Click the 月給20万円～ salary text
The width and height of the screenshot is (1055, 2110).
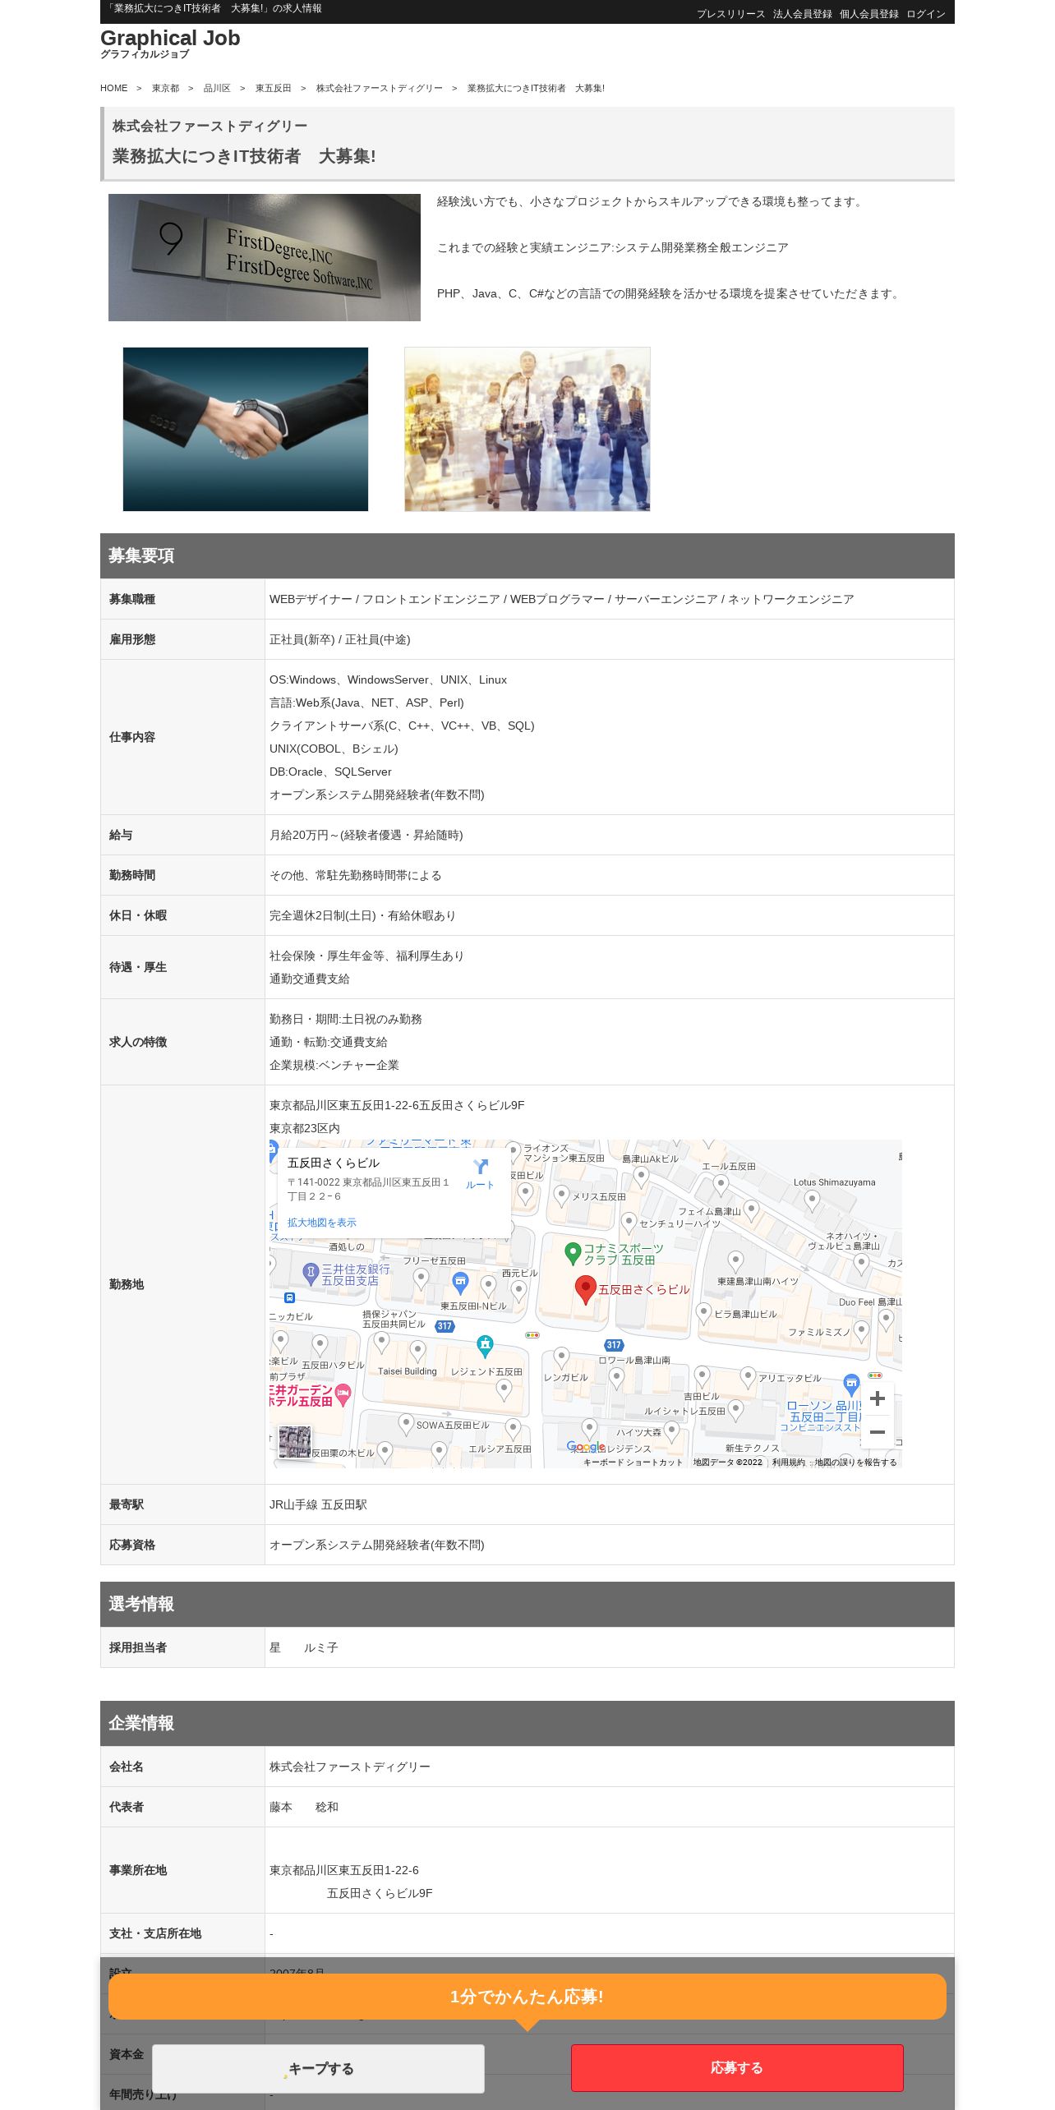coord(366,835)
